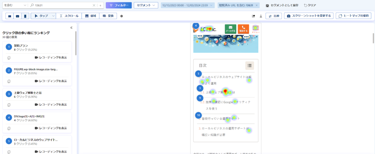This screenshot has width=375, height=154.
Task: Click the heatmap page vertical scrollbar
Action: click(x=374, y=38)
